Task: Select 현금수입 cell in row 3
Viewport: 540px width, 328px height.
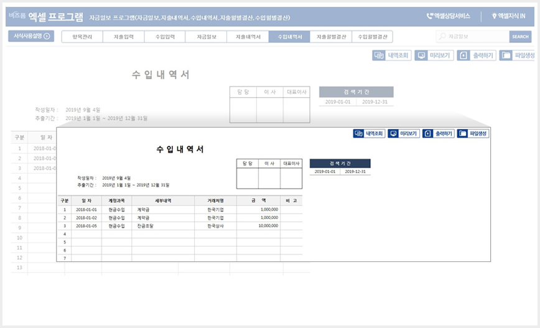Action: [116, 226]
